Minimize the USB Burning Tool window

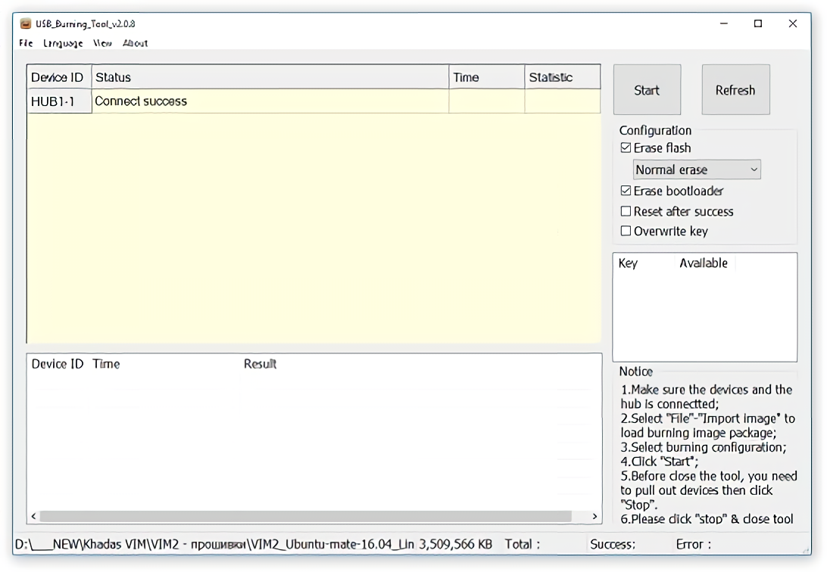[724, 23]
